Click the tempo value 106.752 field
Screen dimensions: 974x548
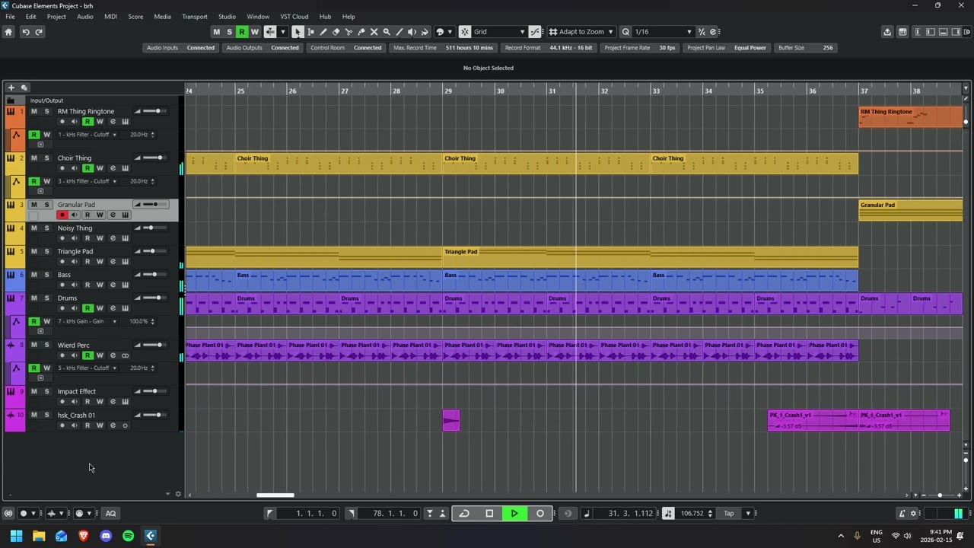692,513
